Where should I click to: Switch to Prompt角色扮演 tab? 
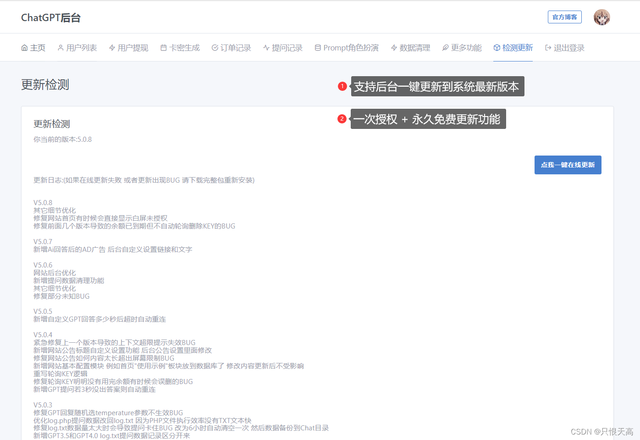click(347, 48)
